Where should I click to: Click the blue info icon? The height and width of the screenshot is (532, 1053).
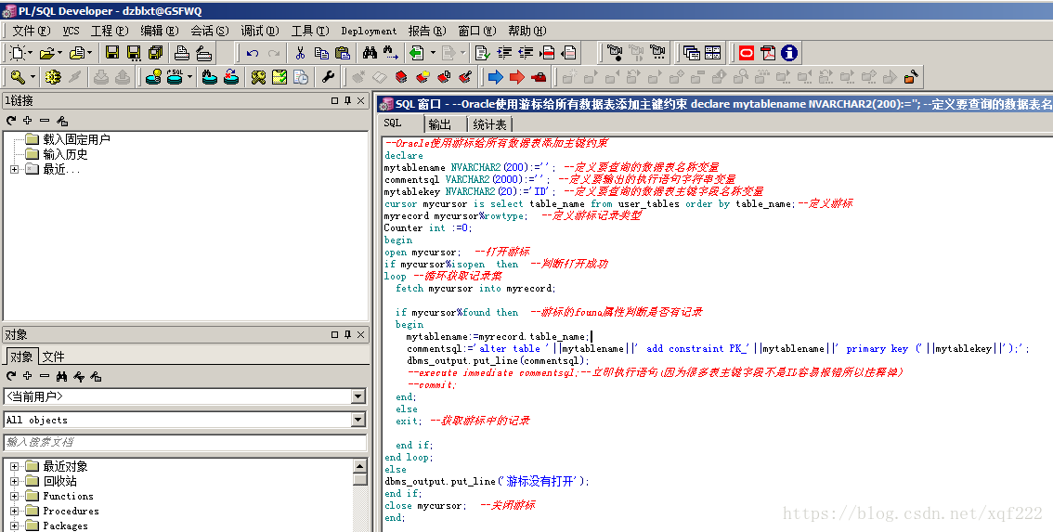coord(789,52)
